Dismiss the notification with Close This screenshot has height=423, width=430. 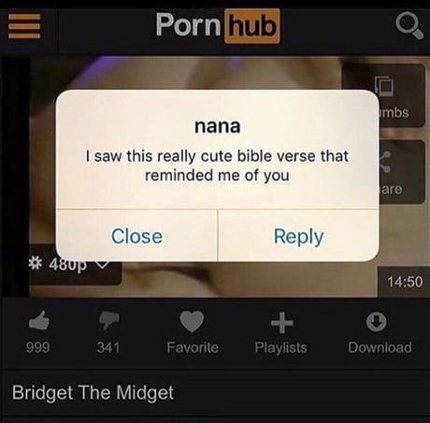tap(136, 236)
